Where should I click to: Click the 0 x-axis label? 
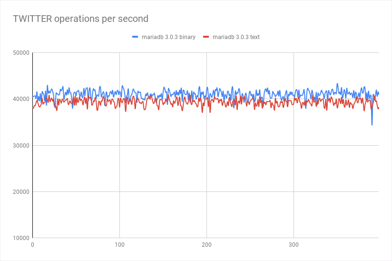(32, 245)
